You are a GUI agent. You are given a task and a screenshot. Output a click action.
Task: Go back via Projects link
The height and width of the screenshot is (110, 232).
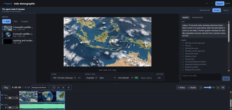click(7, 3)
